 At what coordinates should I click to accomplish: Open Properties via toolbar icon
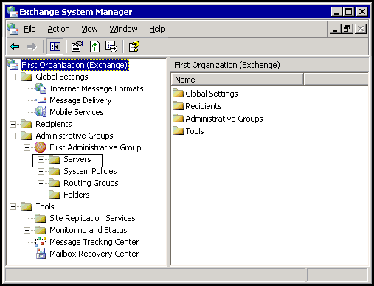pos(77,46)
